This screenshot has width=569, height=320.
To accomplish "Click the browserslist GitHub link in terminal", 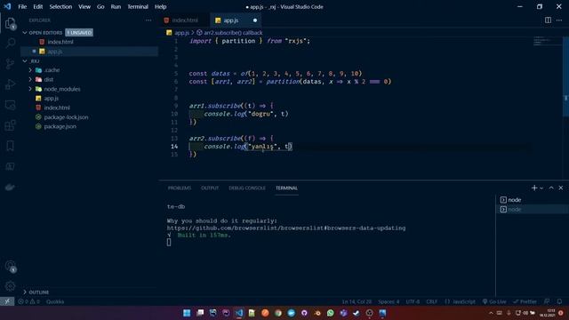I will point(286,228).
